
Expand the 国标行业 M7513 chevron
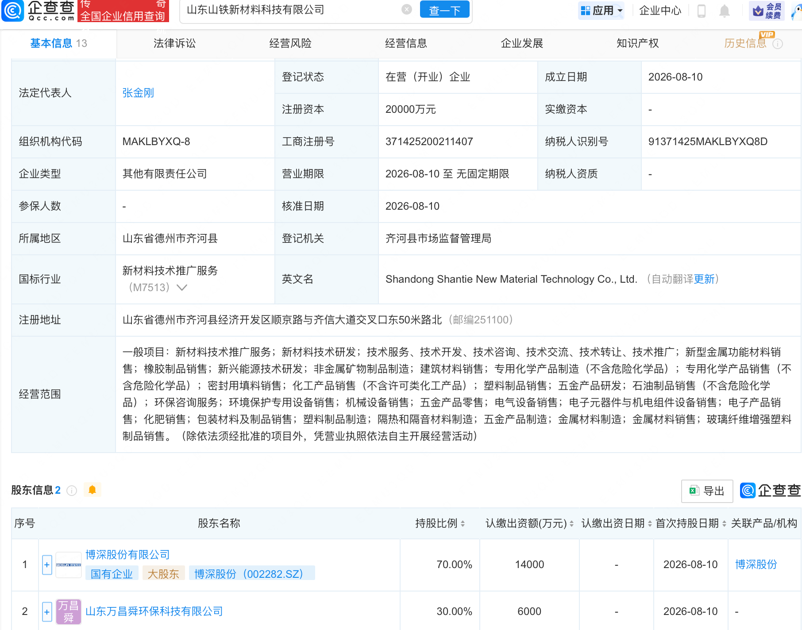[x=181, y=288]
